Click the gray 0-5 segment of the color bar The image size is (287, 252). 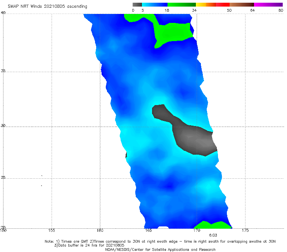click(x=137, y=5)
